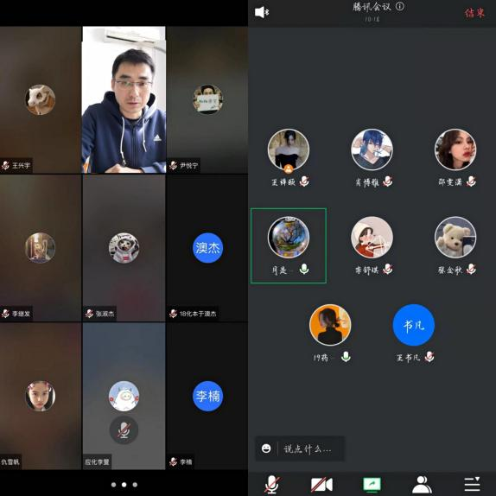496x496 pixels.
Task: Turn on camera in bottom toolbar
Action: tap(321, 484)
